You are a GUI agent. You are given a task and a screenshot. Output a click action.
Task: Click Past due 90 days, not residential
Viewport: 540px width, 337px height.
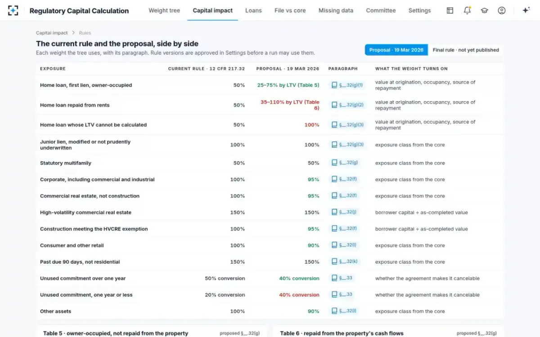click(x=80, y=262)
